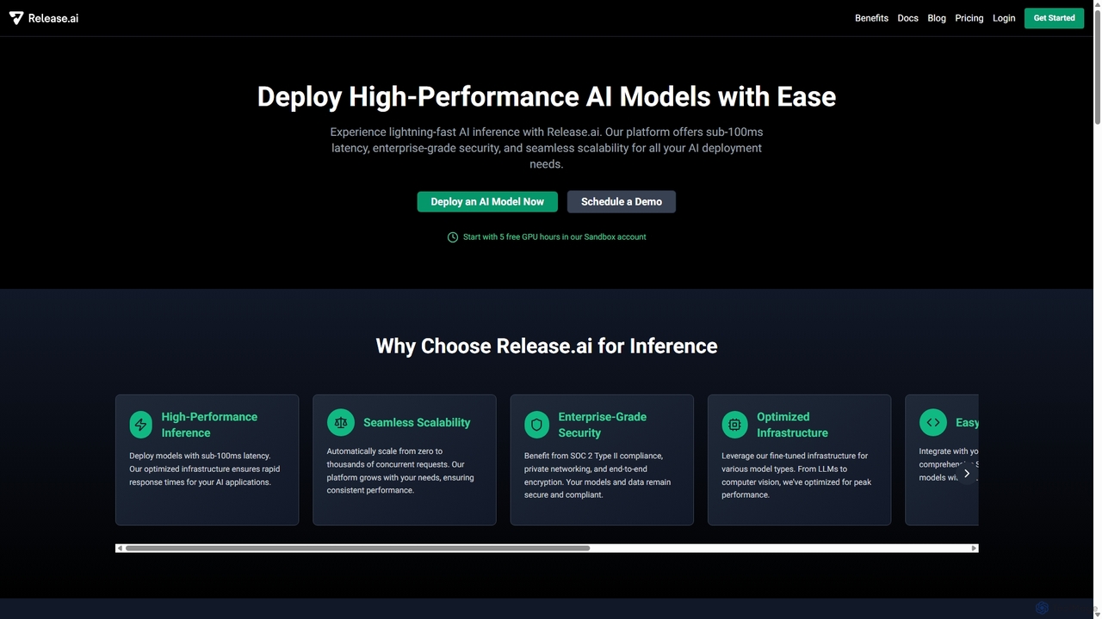The height and width of the screenshot is (619, 1102).
Task: Click the Seamless Scalability card title
Action: click(x=417, y=422)
